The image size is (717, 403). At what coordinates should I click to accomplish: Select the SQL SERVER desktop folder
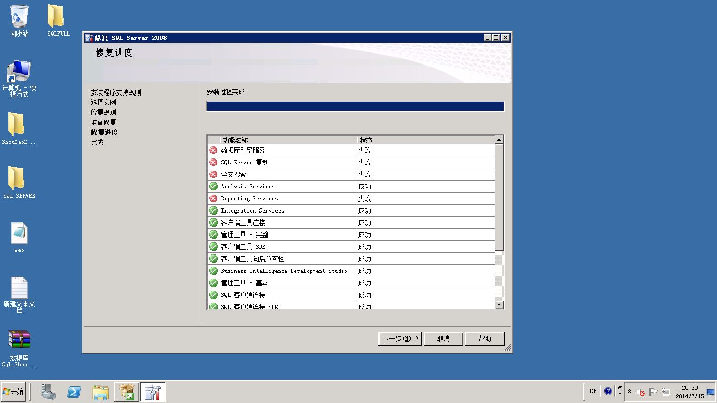(18, 183)
